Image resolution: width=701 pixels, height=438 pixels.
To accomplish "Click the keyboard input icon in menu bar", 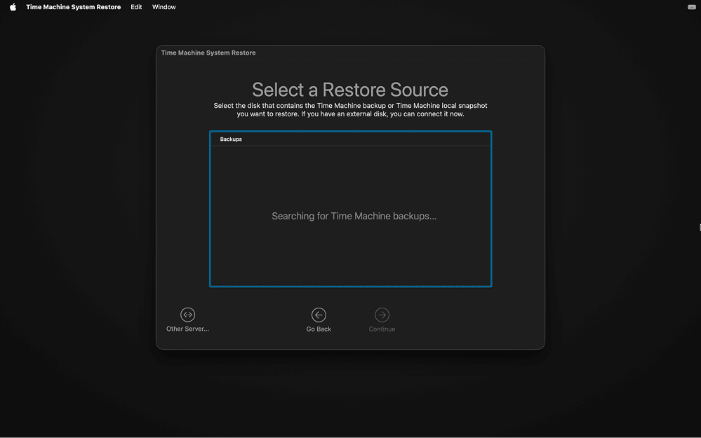I will (x=690, y=7).
